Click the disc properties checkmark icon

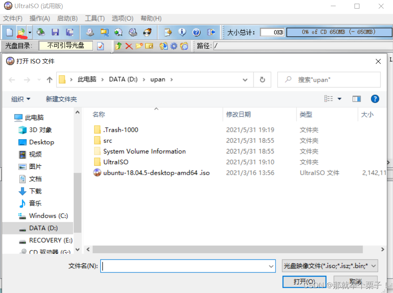[101, 46]
